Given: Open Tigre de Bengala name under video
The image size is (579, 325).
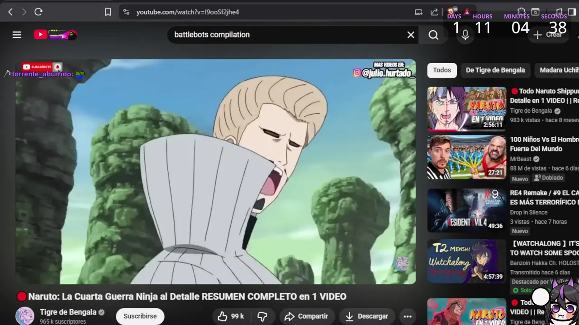Looking at the screenshot, I should point(68,312).
